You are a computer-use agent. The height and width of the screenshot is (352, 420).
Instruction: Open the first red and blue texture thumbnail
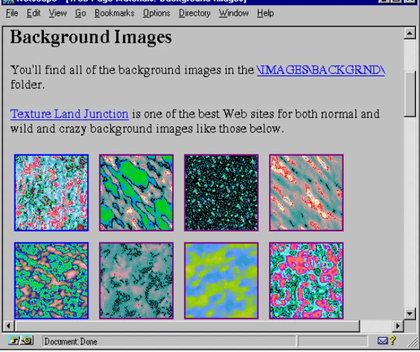tap(51, 193)
